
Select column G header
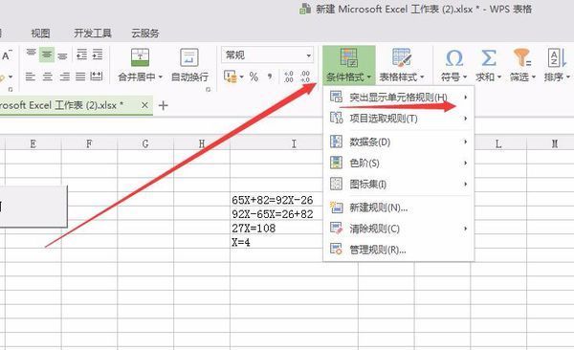pos(145,143)
